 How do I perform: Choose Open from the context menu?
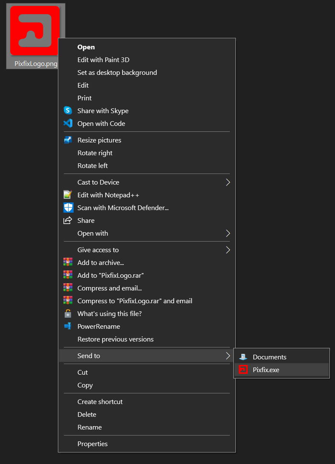[147, 47]
